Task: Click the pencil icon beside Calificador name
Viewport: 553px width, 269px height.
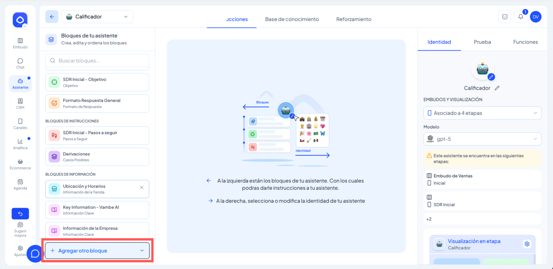Action: pos(497,88)
